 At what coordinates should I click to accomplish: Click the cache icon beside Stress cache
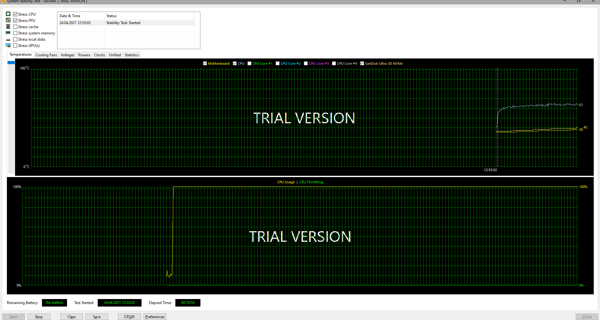pyautogui.click(x=8, y=27)
